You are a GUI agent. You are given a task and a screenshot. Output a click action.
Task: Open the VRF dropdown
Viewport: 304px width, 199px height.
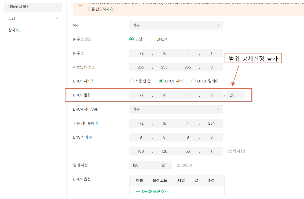[x=176, y=25]
